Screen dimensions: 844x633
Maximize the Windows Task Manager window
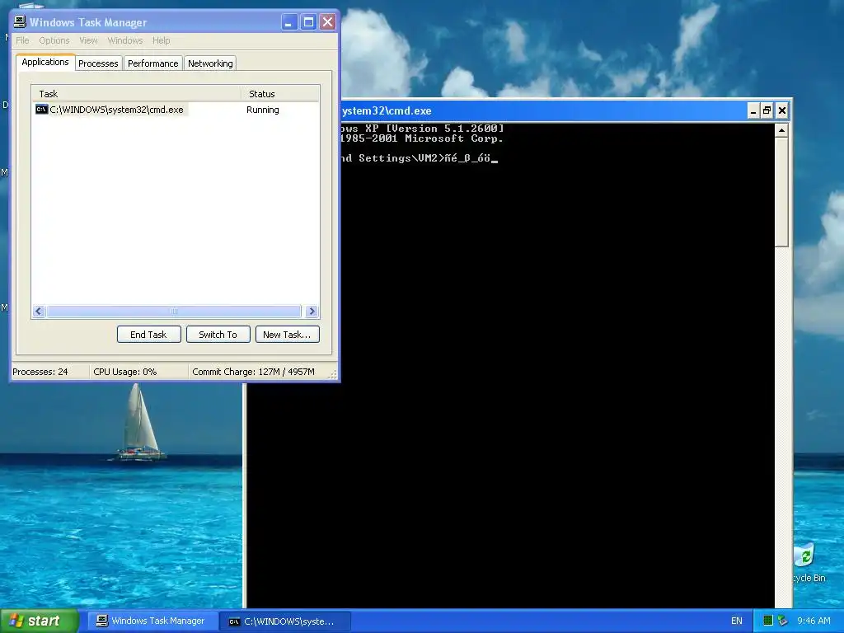point(308,22)
